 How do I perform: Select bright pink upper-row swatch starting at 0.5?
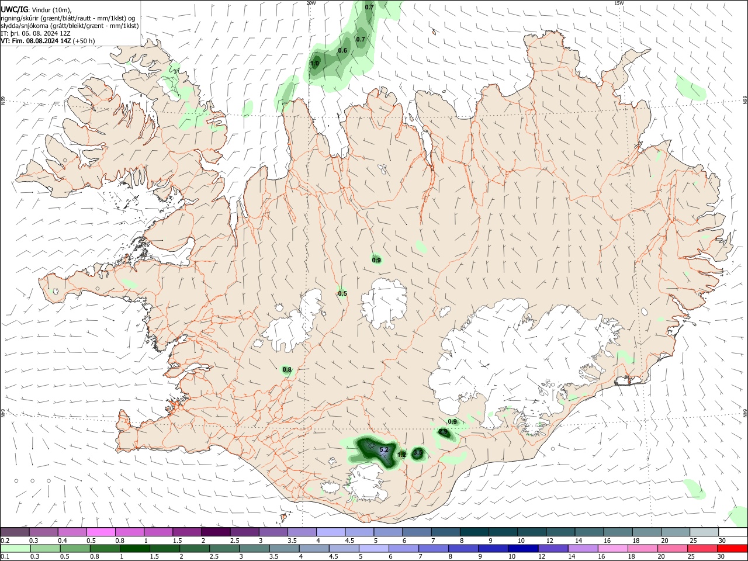tap(101, 532)
